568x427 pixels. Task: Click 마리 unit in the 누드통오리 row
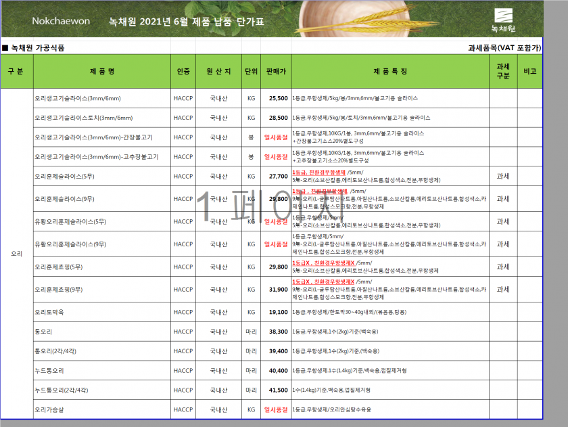coord(251,371)
